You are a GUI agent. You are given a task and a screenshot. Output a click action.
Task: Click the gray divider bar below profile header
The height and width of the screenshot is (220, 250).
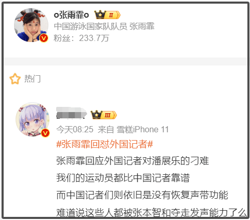point(125,62)
